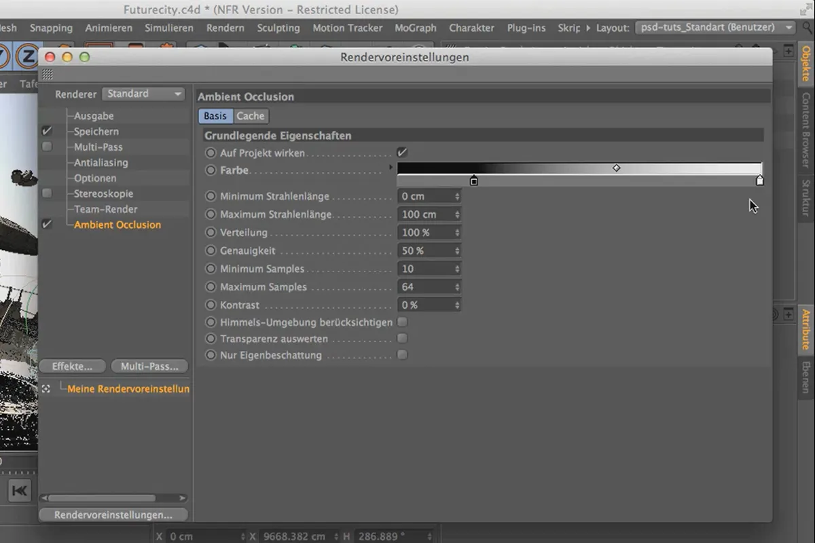
Task: Click animation dot for Genauigkeit
Action: (x=211, y=251)
